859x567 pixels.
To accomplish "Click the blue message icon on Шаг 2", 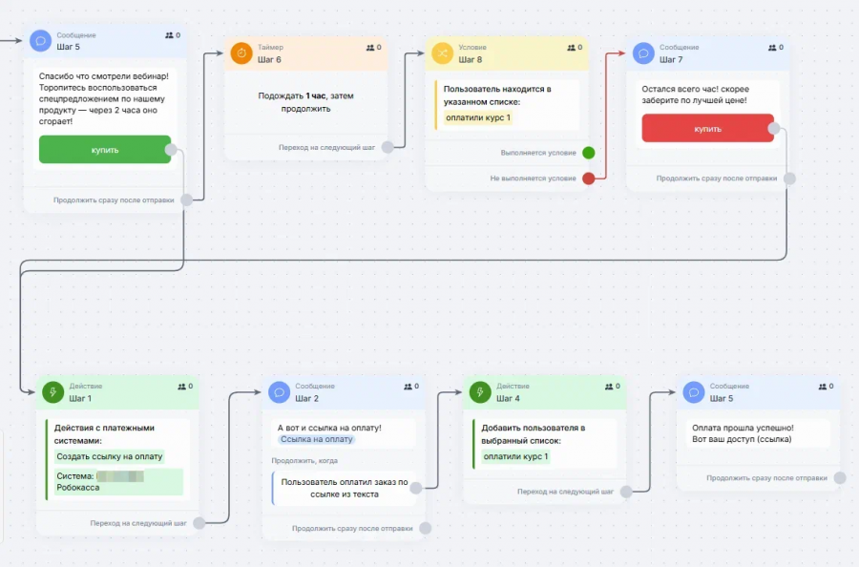I will tap(279, 392).
